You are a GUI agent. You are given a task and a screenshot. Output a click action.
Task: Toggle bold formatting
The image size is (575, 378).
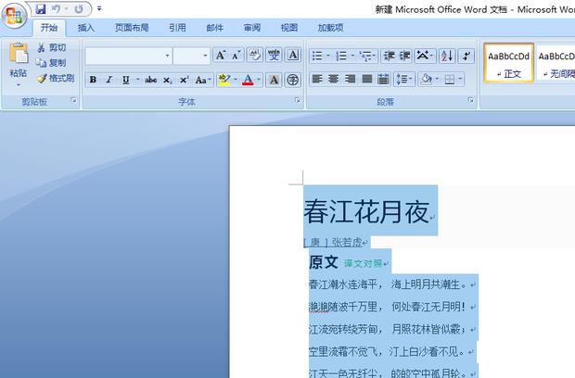(x=93, y=81)
